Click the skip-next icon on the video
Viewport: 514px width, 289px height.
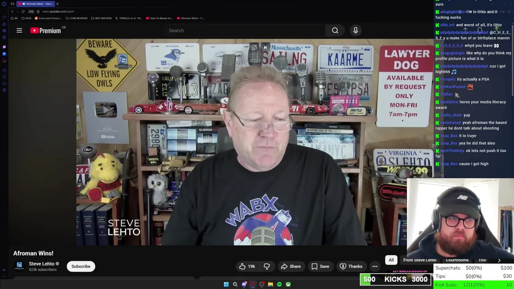tap(265, 47)
